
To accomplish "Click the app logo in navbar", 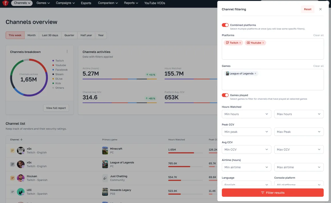I will pyautogui.click(x=5, y=3).
